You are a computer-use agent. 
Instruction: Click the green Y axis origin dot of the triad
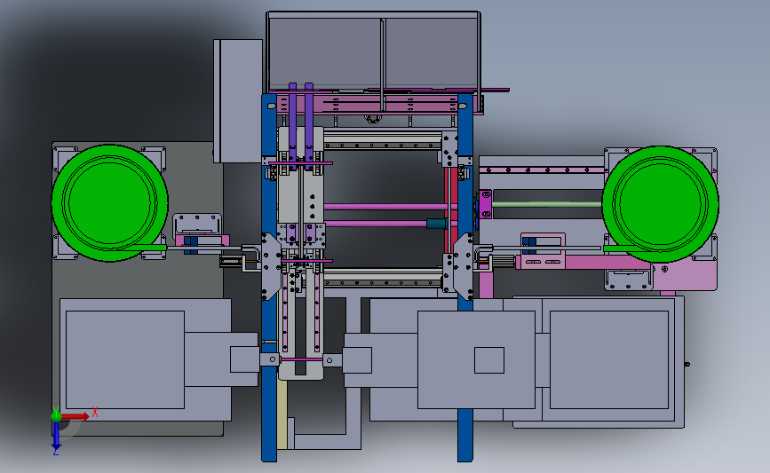pos(56,415)
